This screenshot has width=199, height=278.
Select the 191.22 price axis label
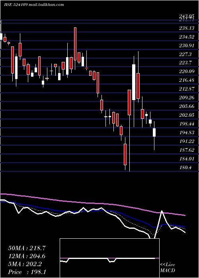point(187,141)
